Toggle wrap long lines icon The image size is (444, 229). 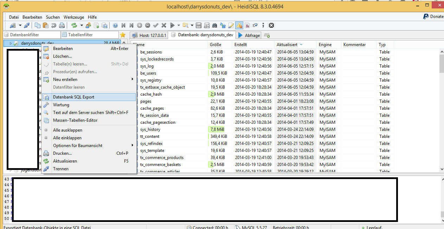point(255,25)
